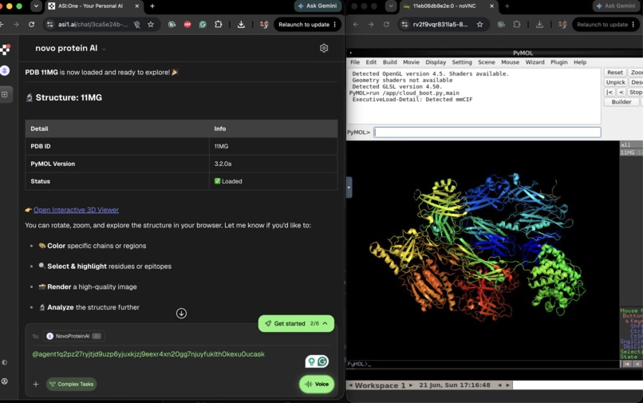643x403 pixels.
Task: Click the new chat plus-square icon in the sidebar
Action: click(x=5, y=94)
